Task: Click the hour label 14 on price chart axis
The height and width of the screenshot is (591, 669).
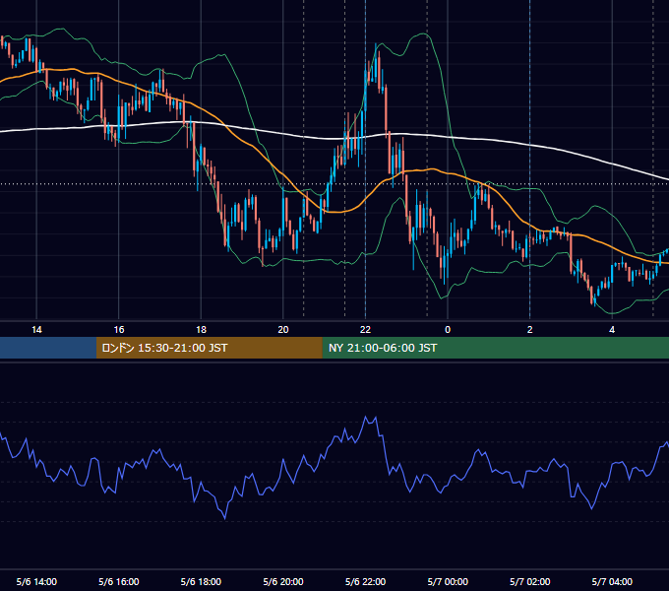Action: coord(36,330)
